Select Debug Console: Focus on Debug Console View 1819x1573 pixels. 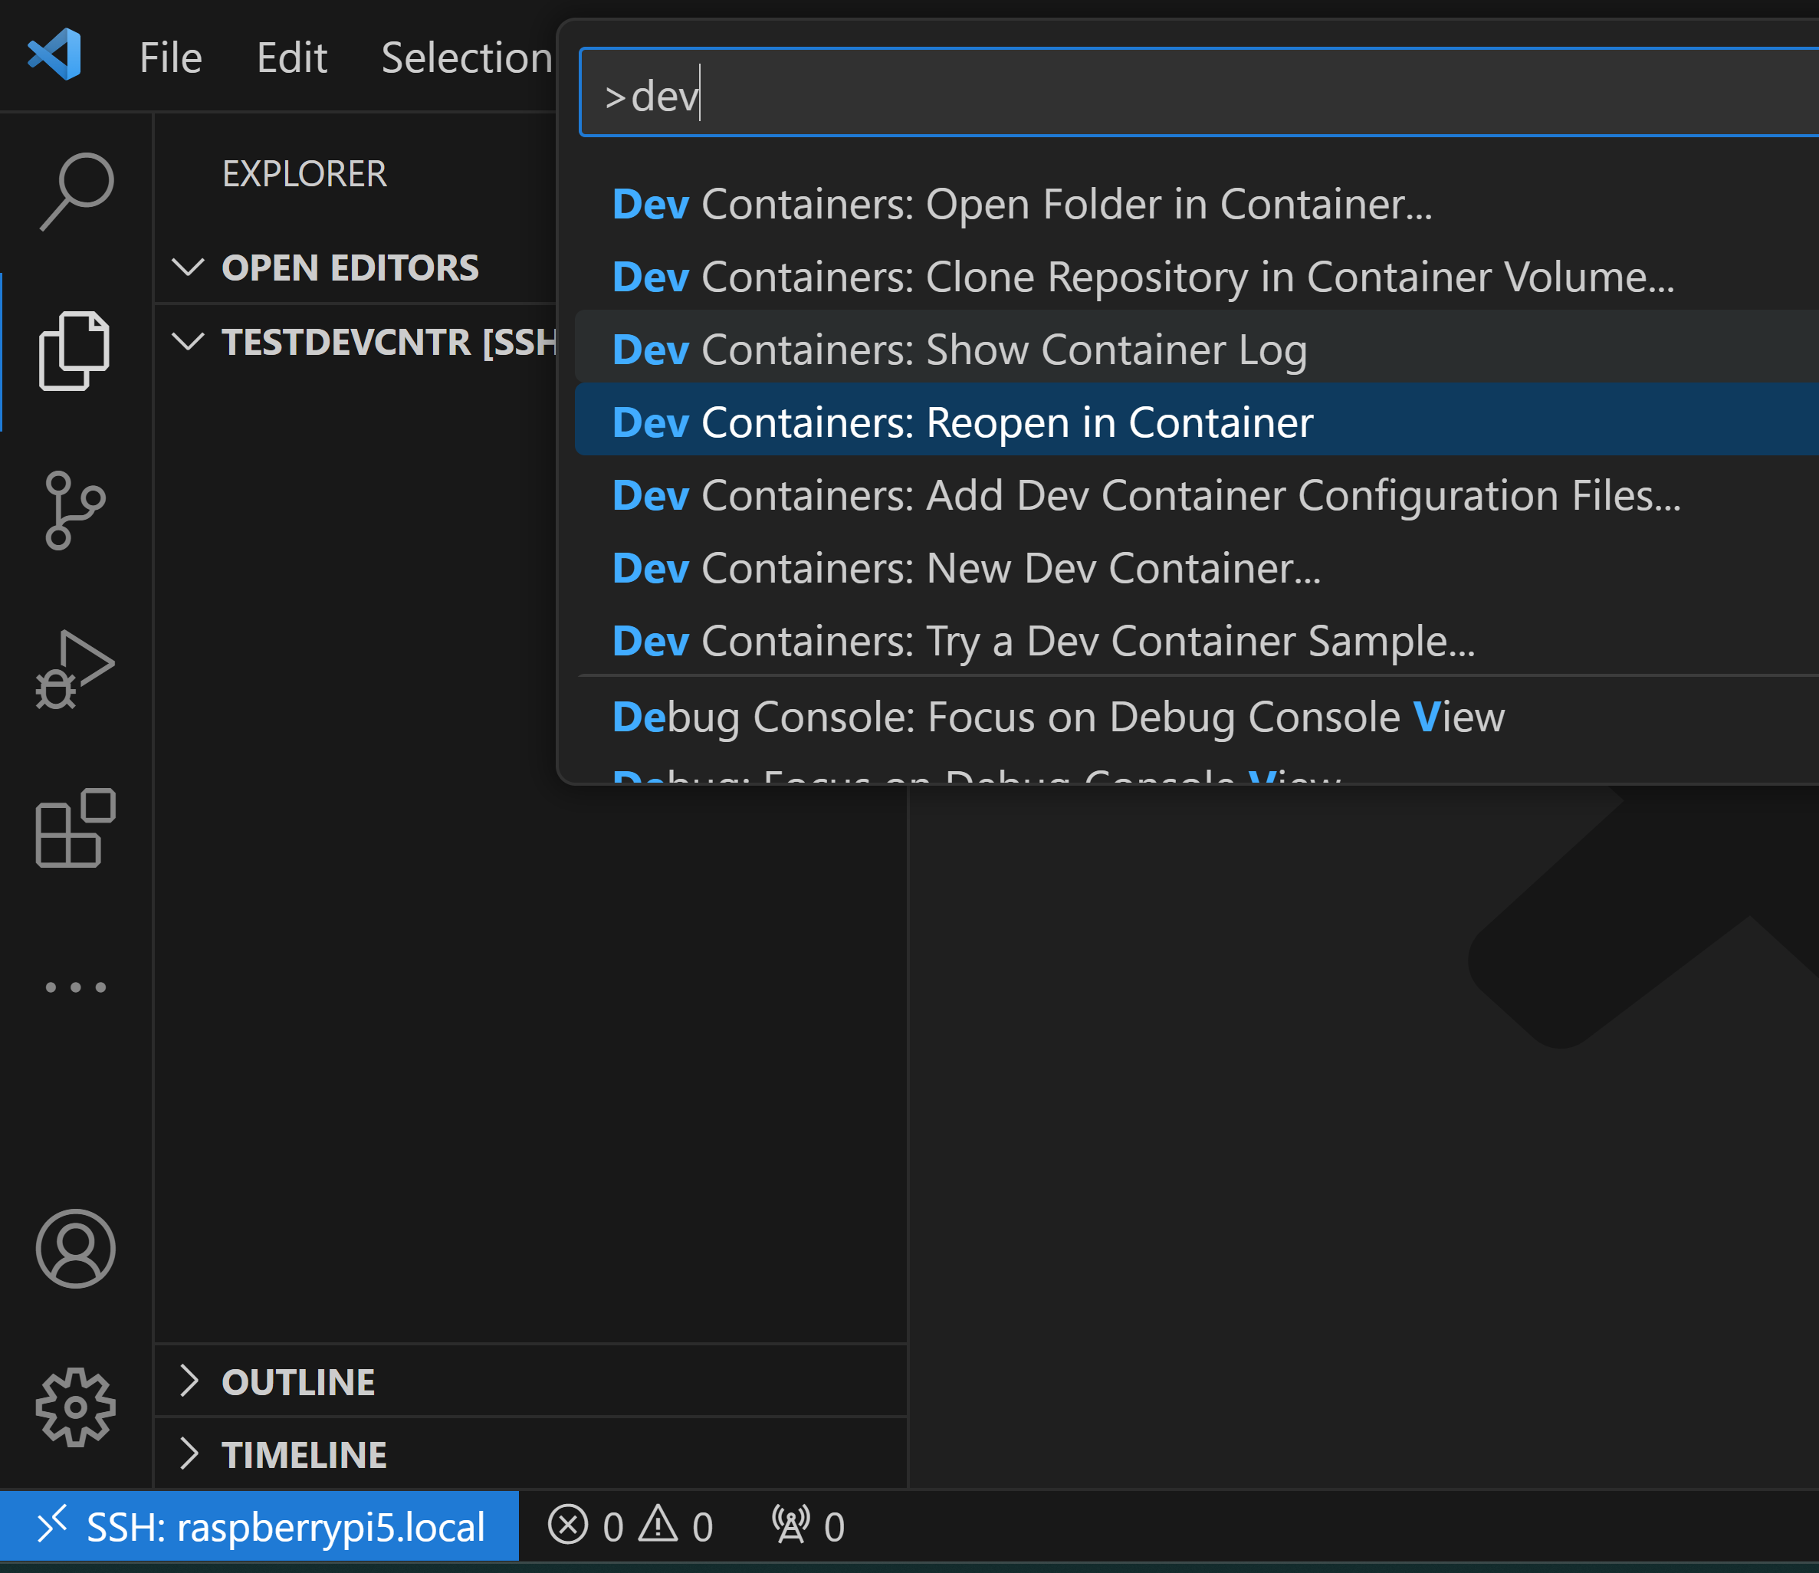point(1197,718)
